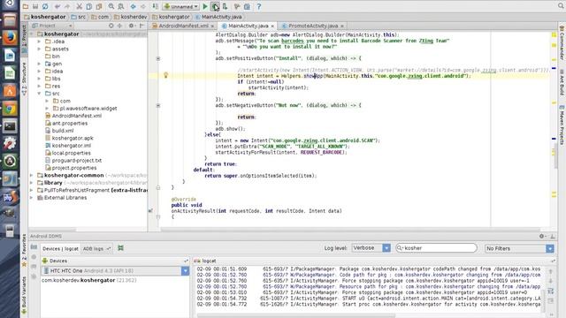566x318 pixels.
Task: Click the Save All disk icon
Action: (35, 6)
